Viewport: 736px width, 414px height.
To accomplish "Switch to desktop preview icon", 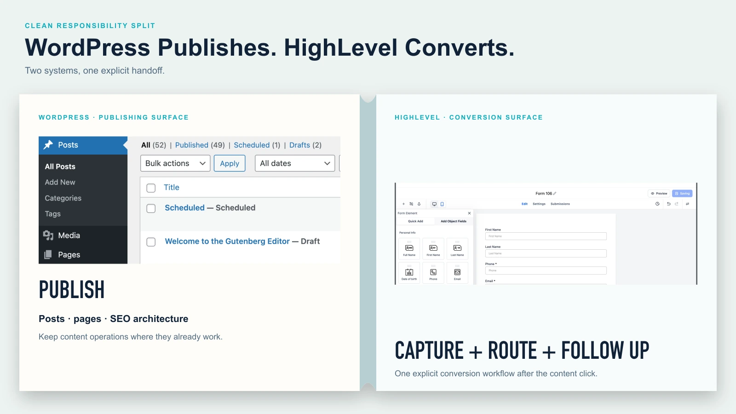I will coord(434,204).
